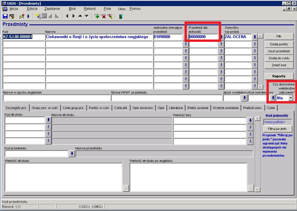The height and width of the screenshot is (211, 297).
Task: Switch to Szczegóły prz. tab
Action: [16, 108]
